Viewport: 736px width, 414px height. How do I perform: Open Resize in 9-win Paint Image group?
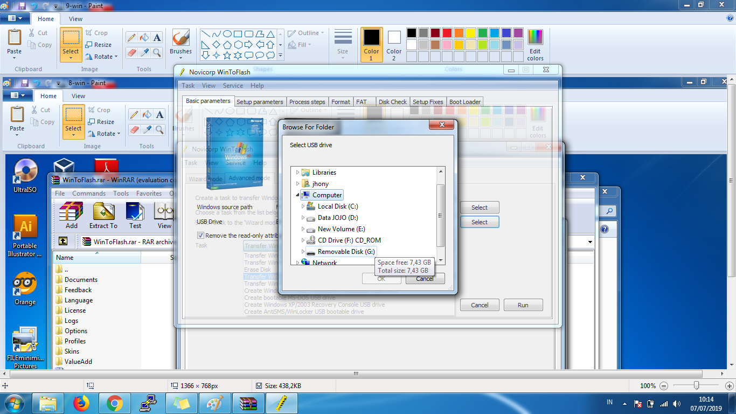click(x=98, y=45)
